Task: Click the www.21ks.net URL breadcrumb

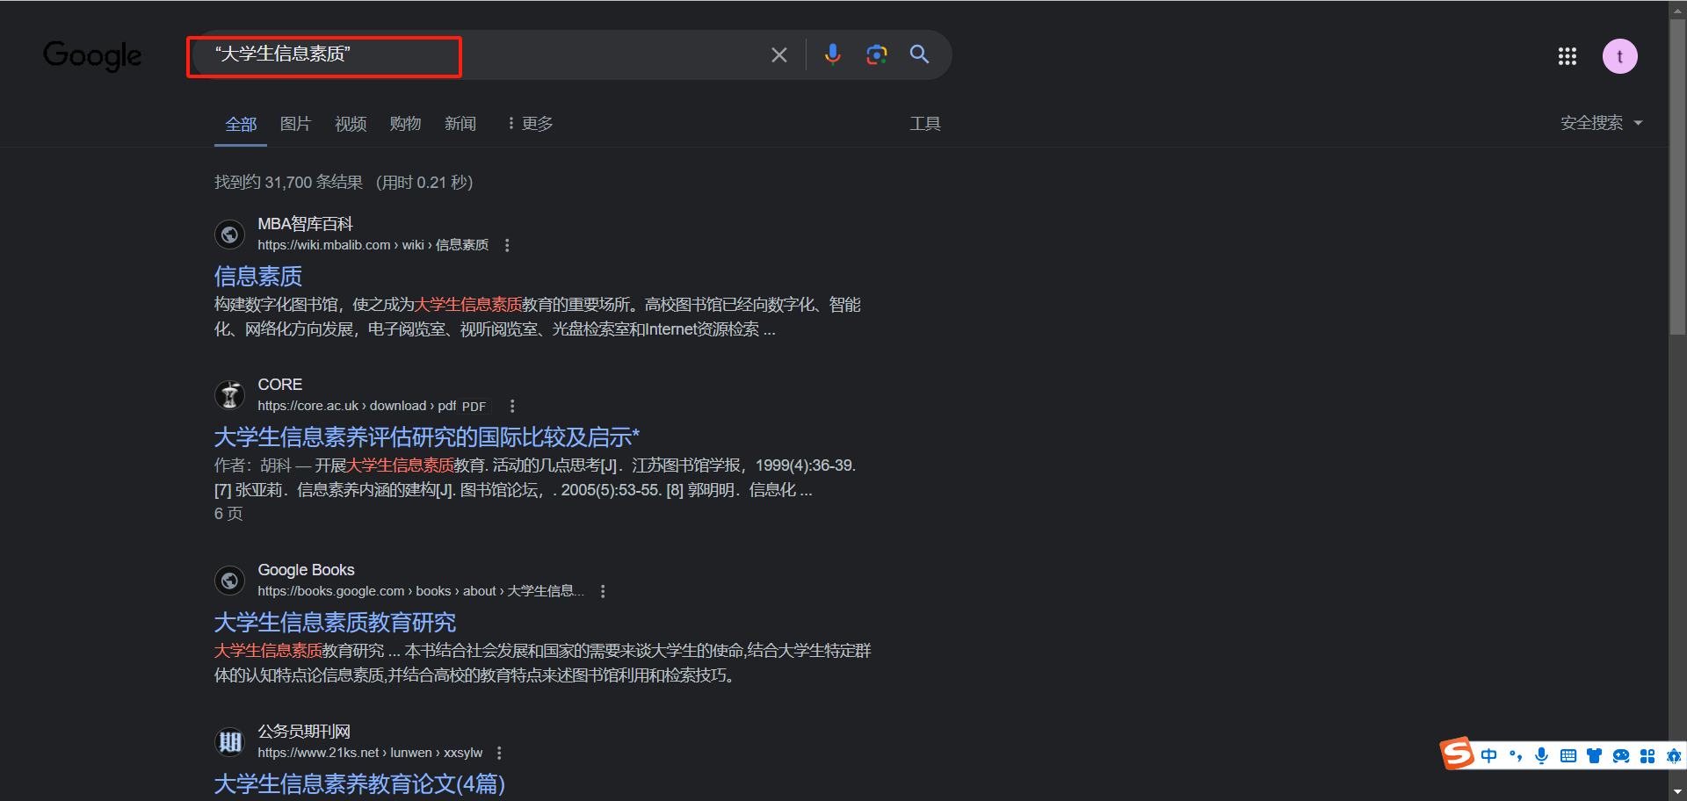Action: coord(370,753)
